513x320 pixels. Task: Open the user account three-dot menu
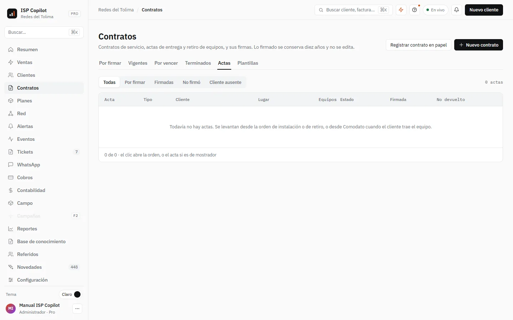coord(77,309)
